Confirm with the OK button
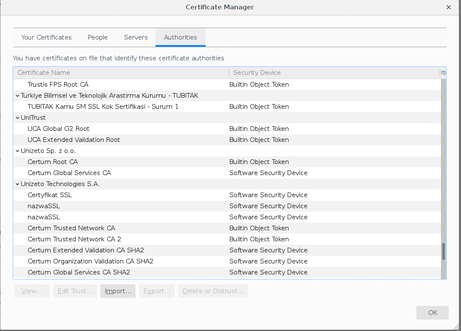Image resolution: width=461 pixels, height=331 pixels. tap(433, 312)
